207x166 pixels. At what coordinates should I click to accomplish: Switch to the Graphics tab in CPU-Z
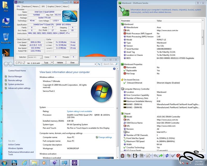coord(51,6)
